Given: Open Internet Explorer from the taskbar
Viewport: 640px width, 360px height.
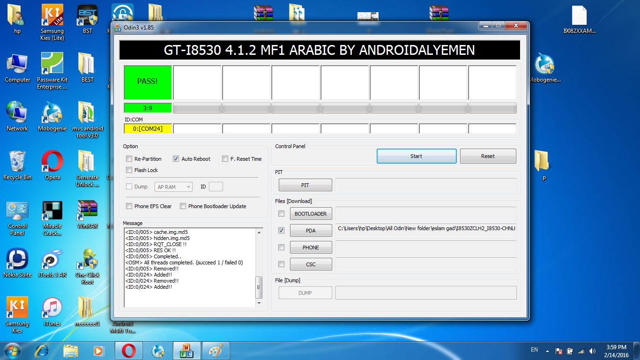Looking at the screenshot, I should click(43, 351).
